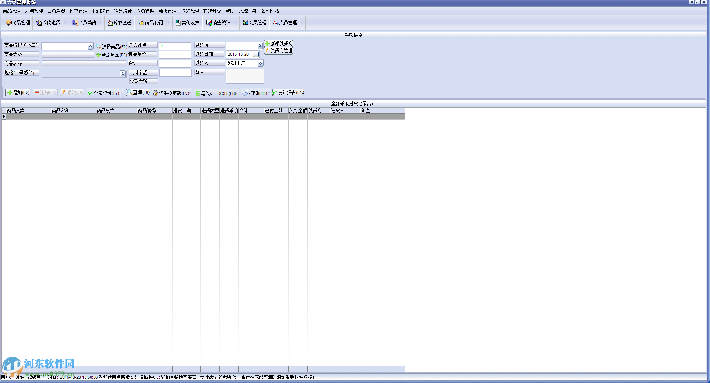Click 导入/出 EXCEL(F8) button
The image size is (710, 383).
[216, 93]
